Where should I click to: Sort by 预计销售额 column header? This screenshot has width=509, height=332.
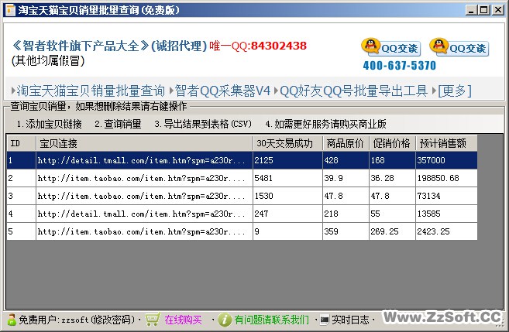point(446,143)
